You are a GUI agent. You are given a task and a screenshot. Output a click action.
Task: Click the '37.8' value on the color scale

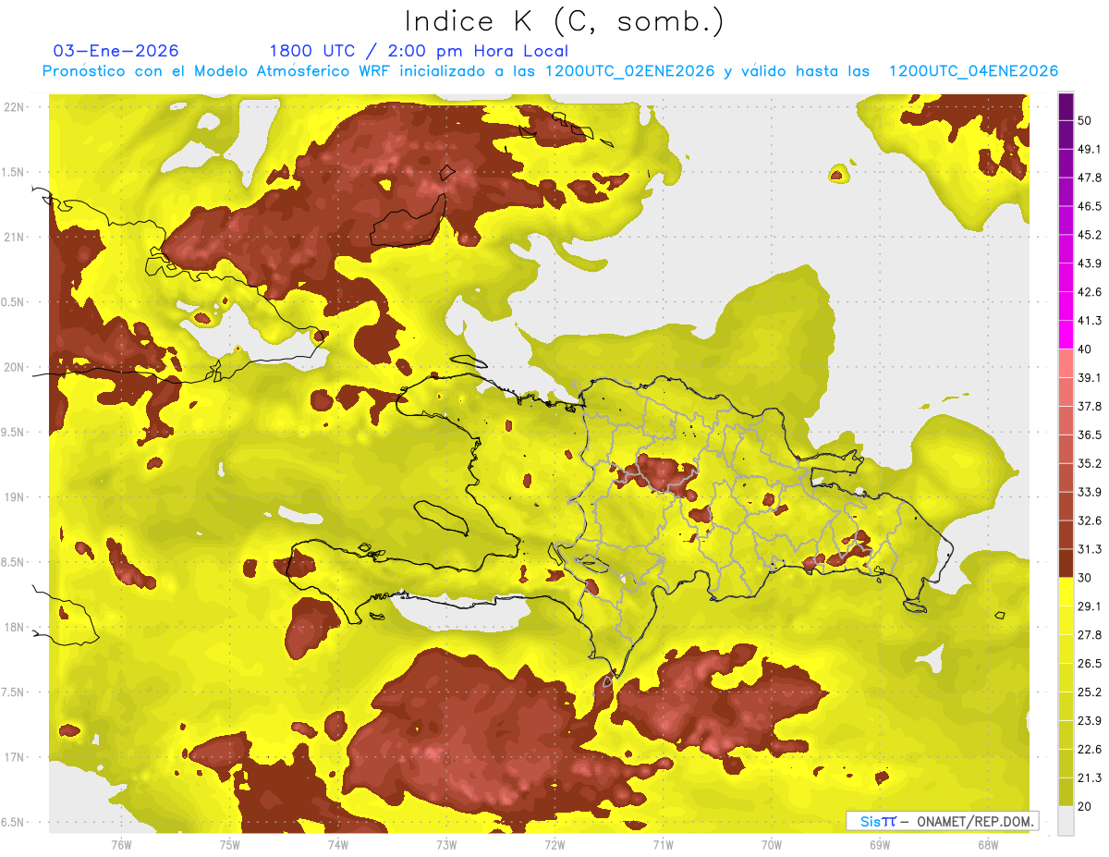click(x=1089, y=406)
